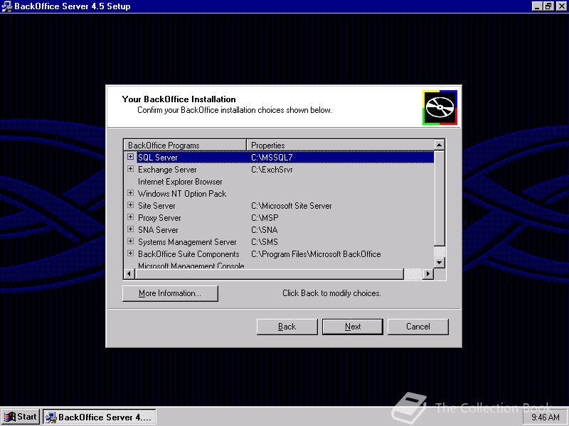Click the setup CD disc icon
The width and height of the screenshot is (569, 426).
pos(440,108)
